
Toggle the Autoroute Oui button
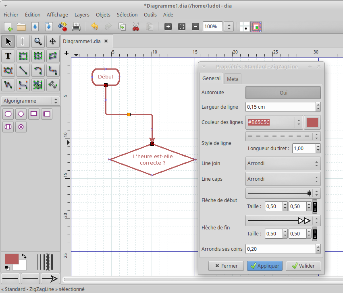[x=283, y=93]
